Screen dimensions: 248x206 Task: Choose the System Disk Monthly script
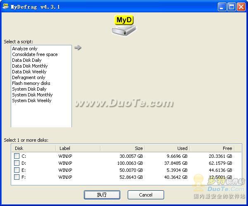(x=32, y=95)
